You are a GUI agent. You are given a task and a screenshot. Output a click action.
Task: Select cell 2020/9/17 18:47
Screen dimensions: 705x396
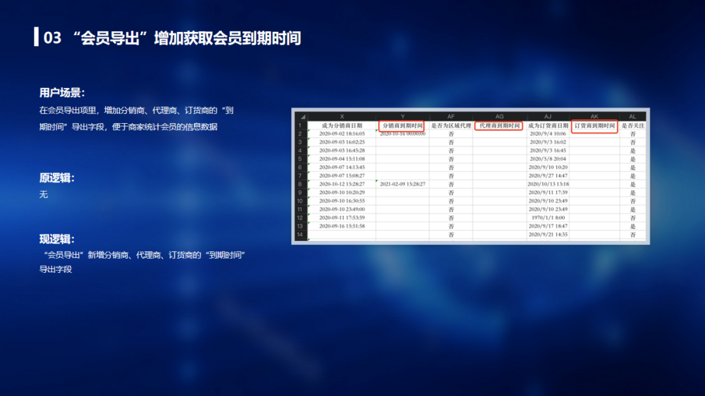tap(548, 227)
